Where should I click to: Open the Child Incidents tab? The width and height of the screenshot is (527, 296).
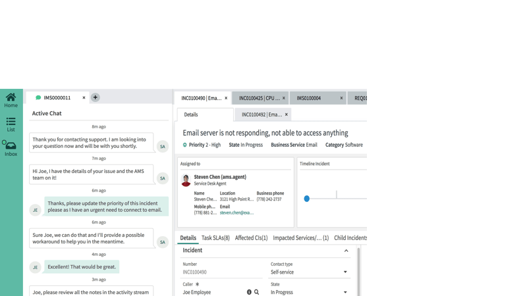pyautogui.click(x=350, y=238)
